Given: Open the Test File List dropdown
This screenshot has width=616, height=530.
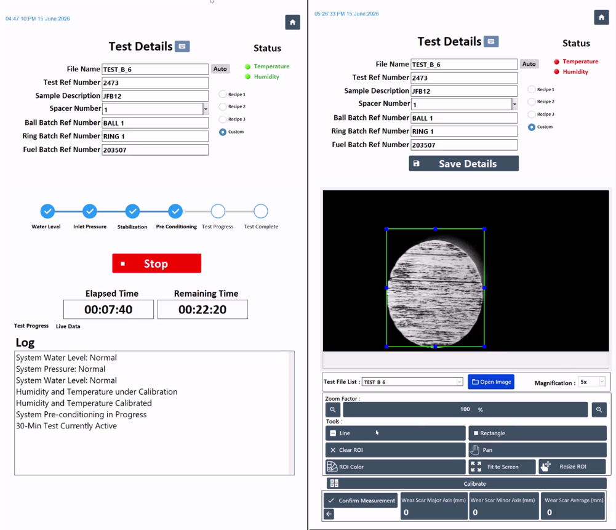Looking at the screenshot, I should tap(459, 382).
